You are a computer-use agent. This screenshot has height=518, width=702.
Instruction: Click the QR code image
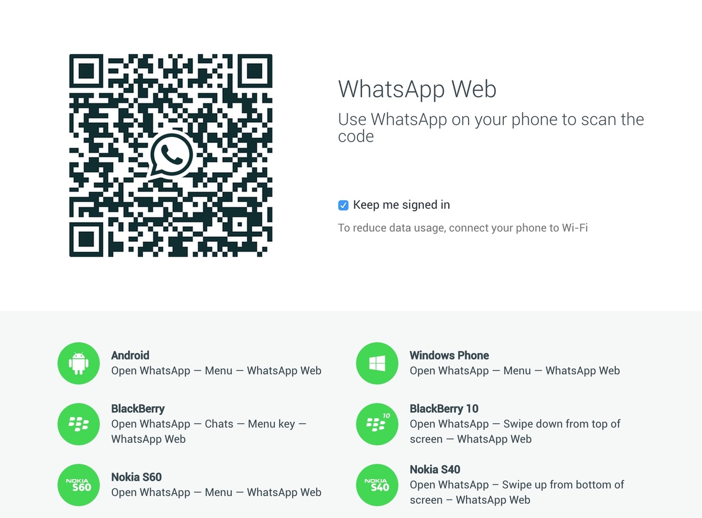click(171, 155)
